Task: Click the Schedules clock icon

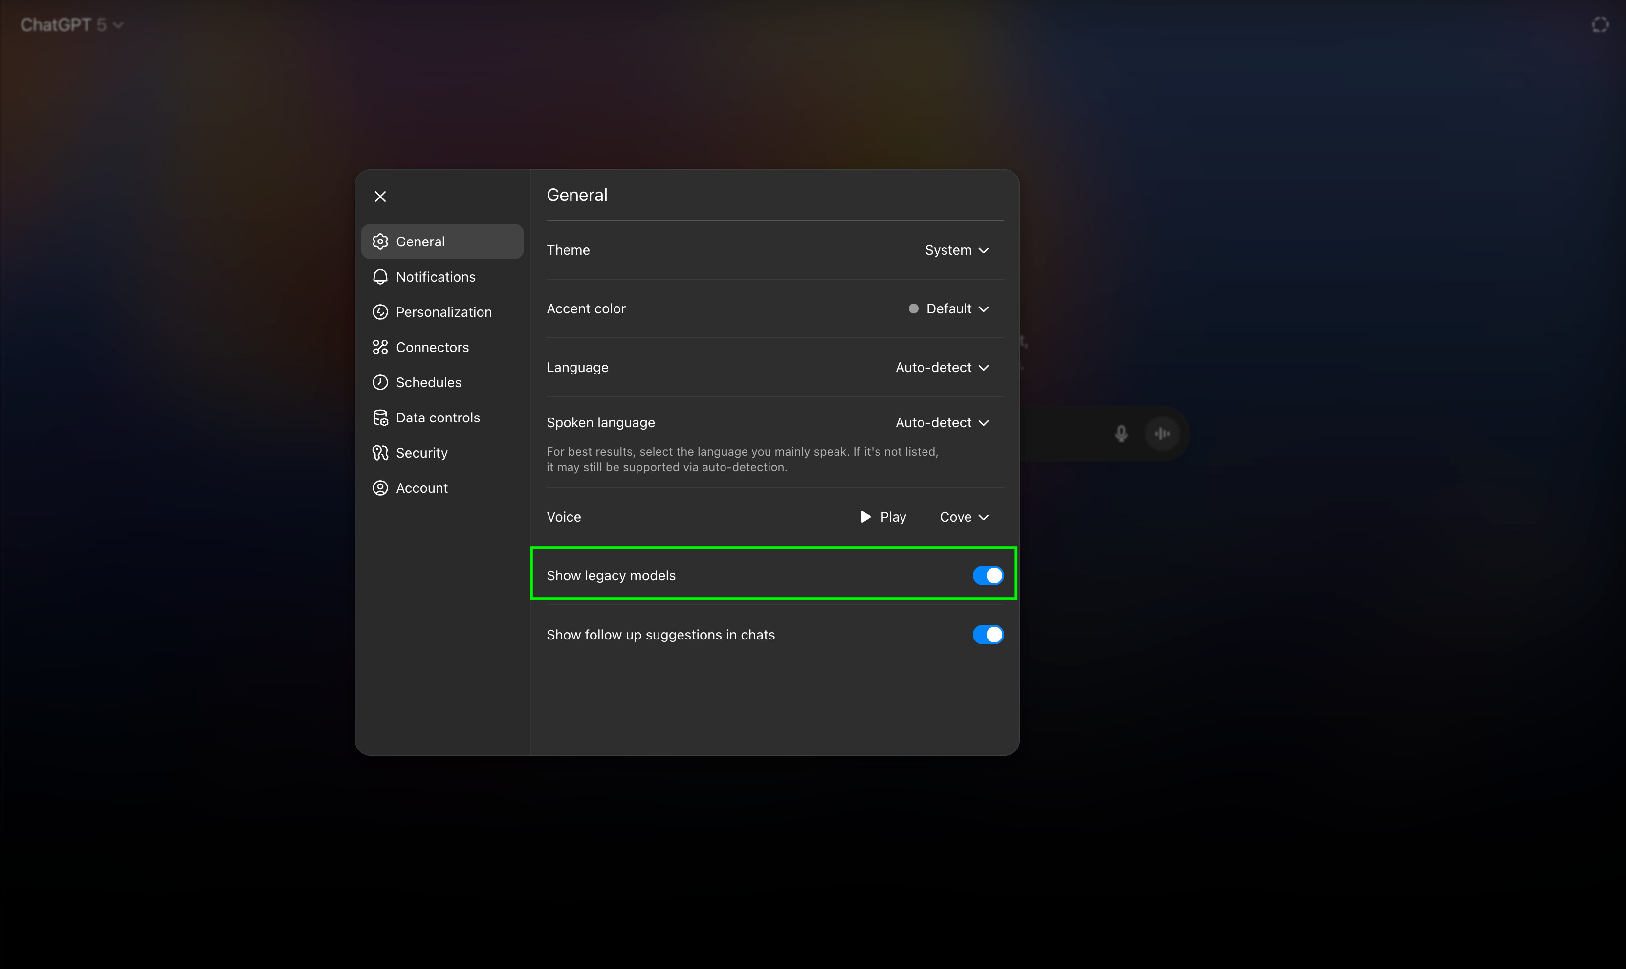Action: [380, 383]
